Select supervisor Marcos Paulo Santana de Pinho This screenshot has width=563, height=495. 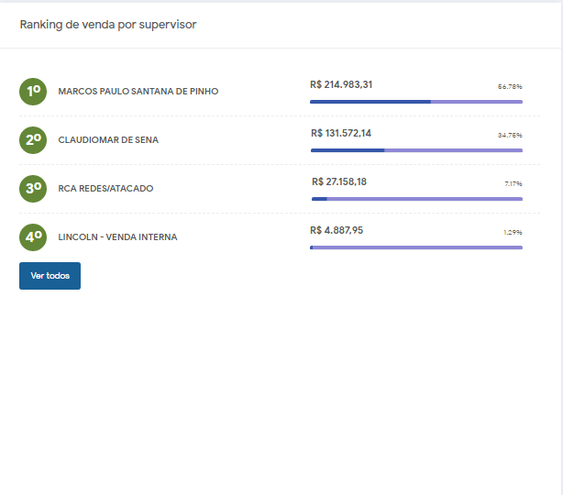click(x=138, y=92)
